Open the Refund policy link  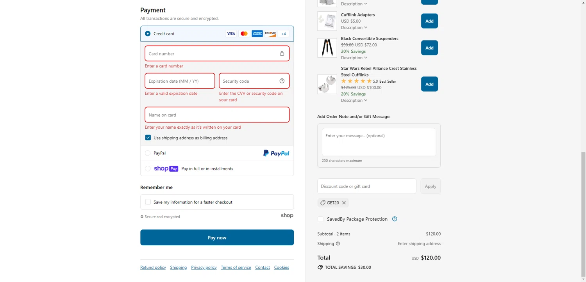click(x=153, y=268)
